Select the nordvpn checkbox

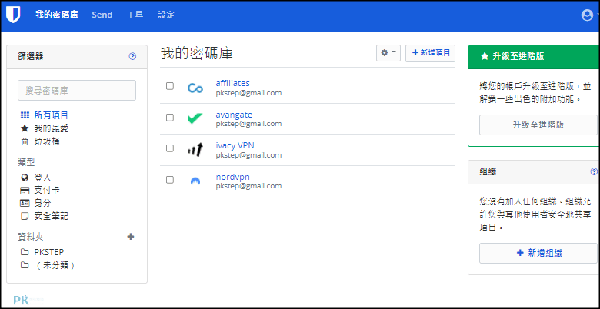click(169, 180)
